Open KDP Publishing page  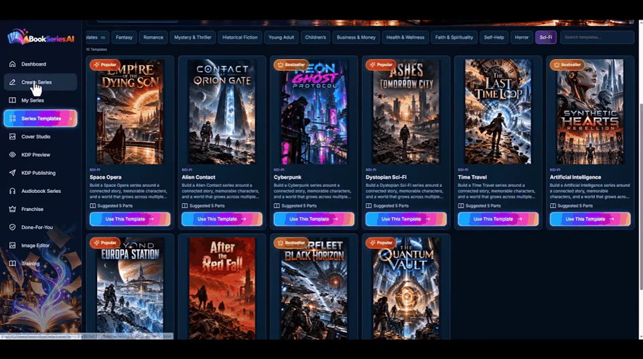click(x=40, y=173)
